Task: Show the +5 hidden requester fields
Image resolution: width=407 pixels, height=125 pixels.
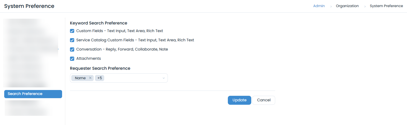Action: (99, 78)
